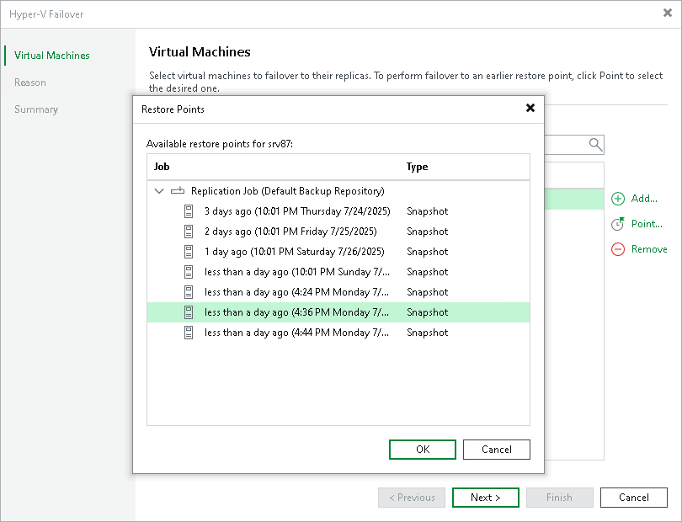Click the Point clock icon
The image size is (682, 522).
pyautogui.click(x=618, y=224)
